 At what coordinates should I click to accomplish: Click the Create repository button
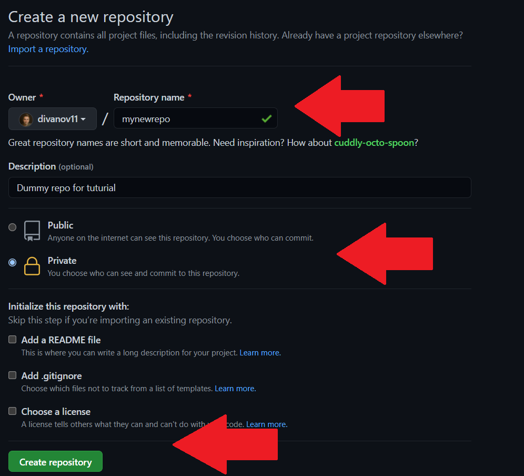coord(55,462)
